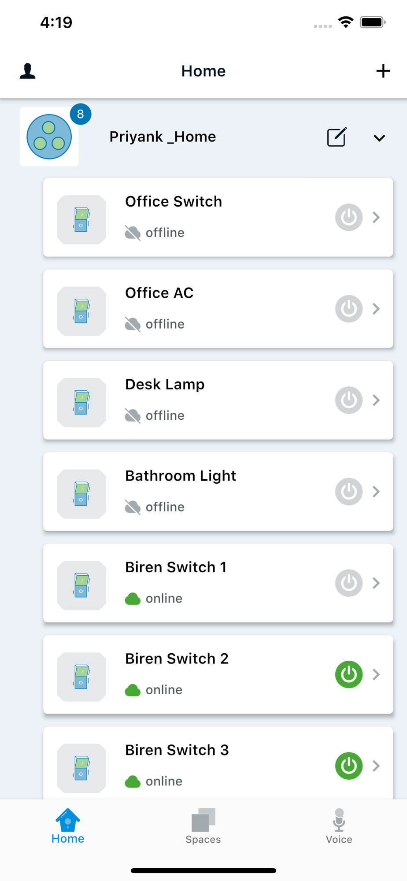Tap the notification badge showing 8

81,114
